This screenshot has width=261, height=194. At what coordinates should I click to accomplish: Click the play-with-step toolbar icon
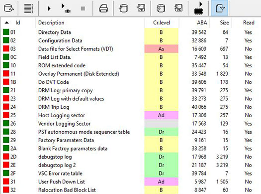tap(66, 8)
